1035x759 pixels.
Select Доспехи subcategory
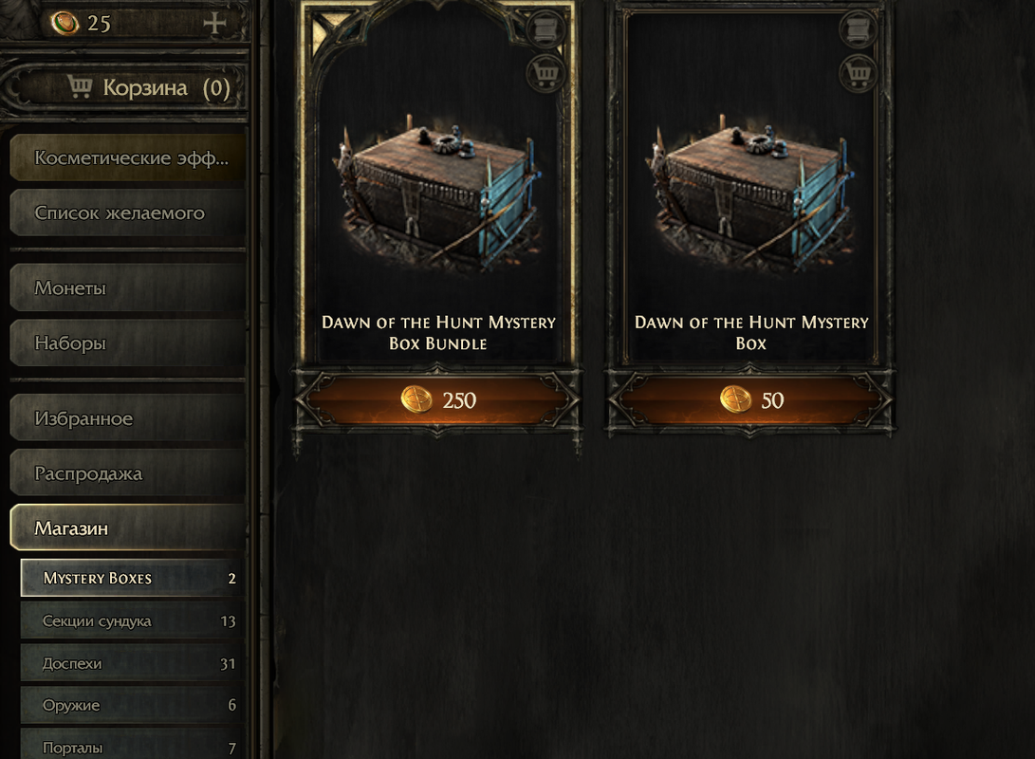(x=133, y=663)
